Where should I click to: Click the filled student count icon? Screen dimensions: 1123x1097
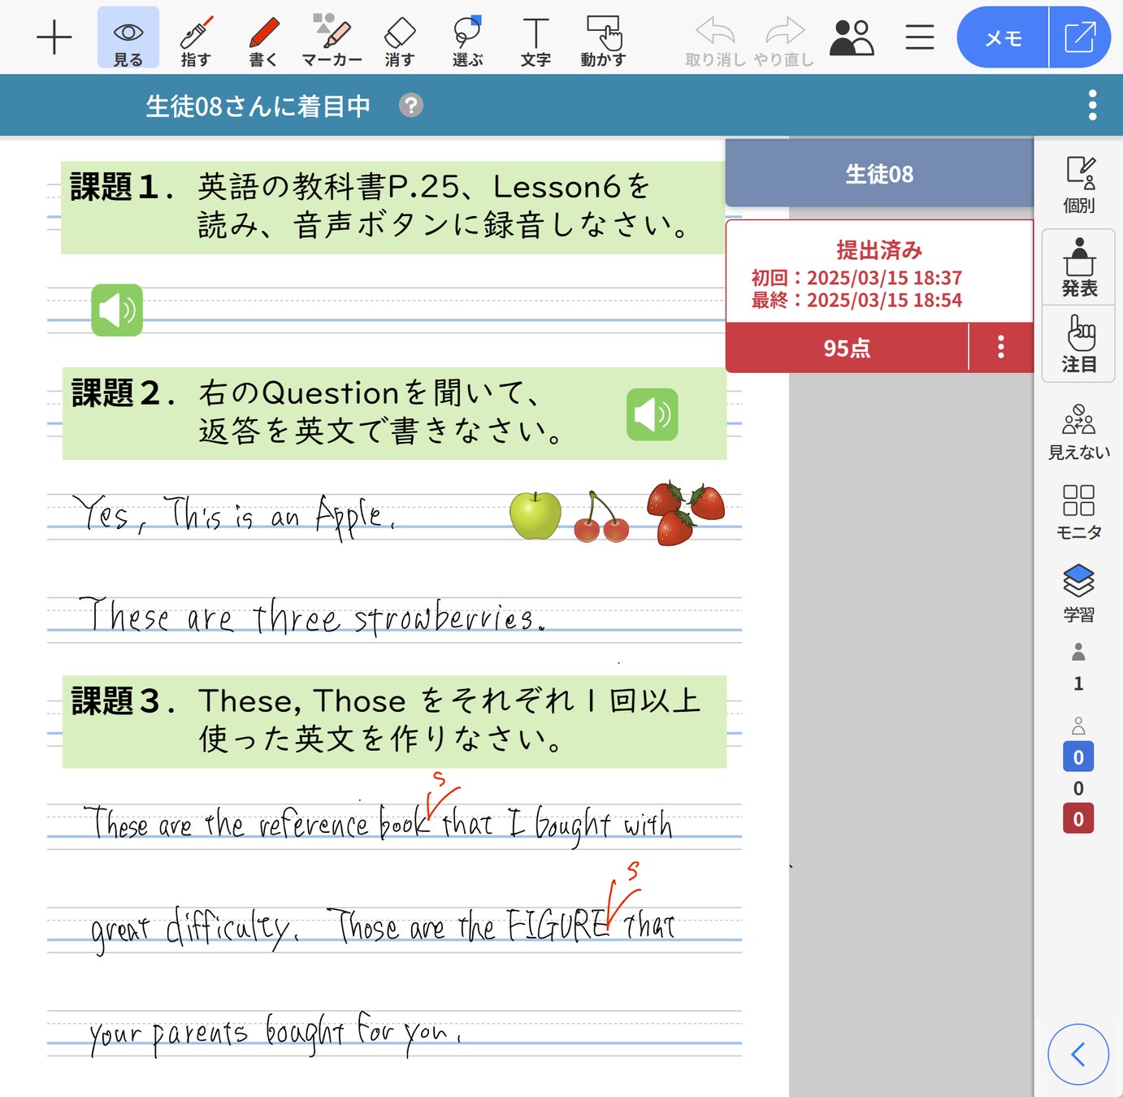coord(1078,652)
